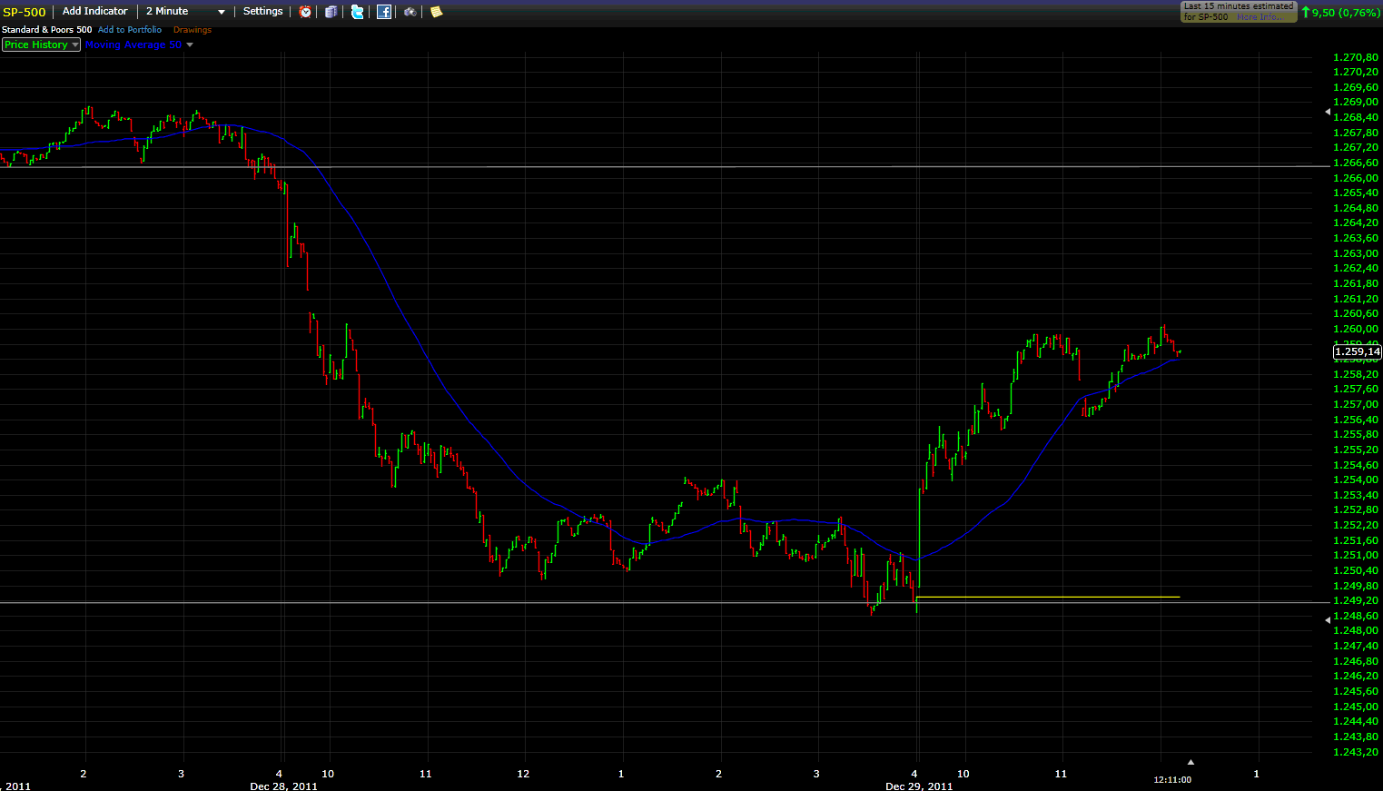This screenshot has width=1383, height=791.
Task: Share the chart via Twitter icon
Action: click(358, 12)
